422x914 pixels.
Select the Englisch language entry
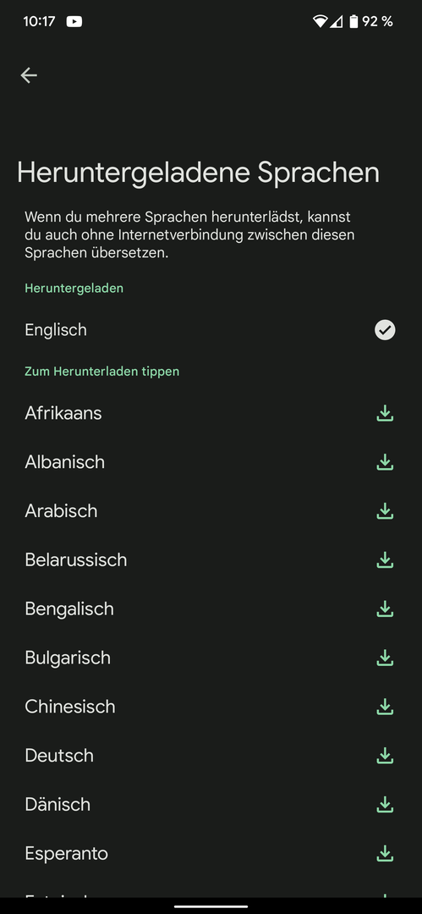tap(211, 330)
